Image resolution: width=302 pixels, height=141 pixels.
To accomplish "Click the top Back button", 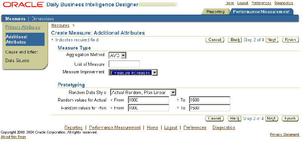I will coord(235,40).
